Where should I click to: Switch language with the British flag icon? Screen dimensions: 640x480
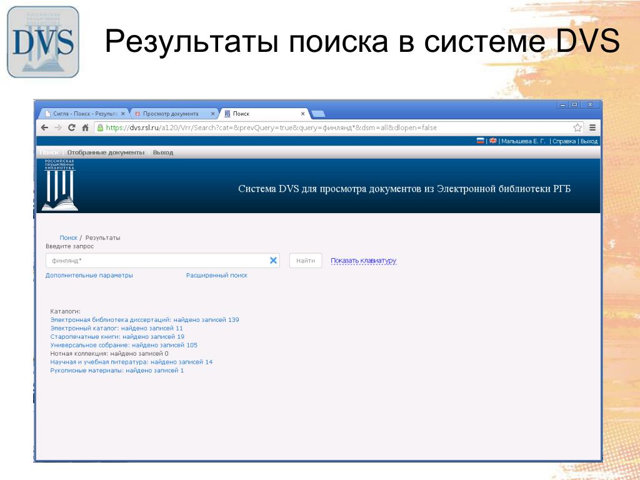[x=493, y=141]
